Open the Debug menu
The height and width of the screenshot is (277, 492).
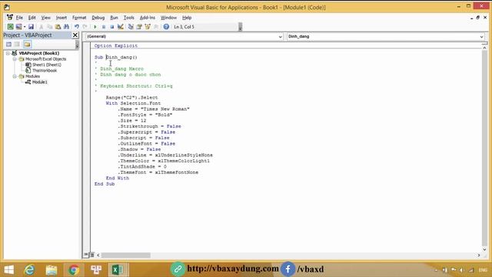pyautogui.click(x=98, y=18)
